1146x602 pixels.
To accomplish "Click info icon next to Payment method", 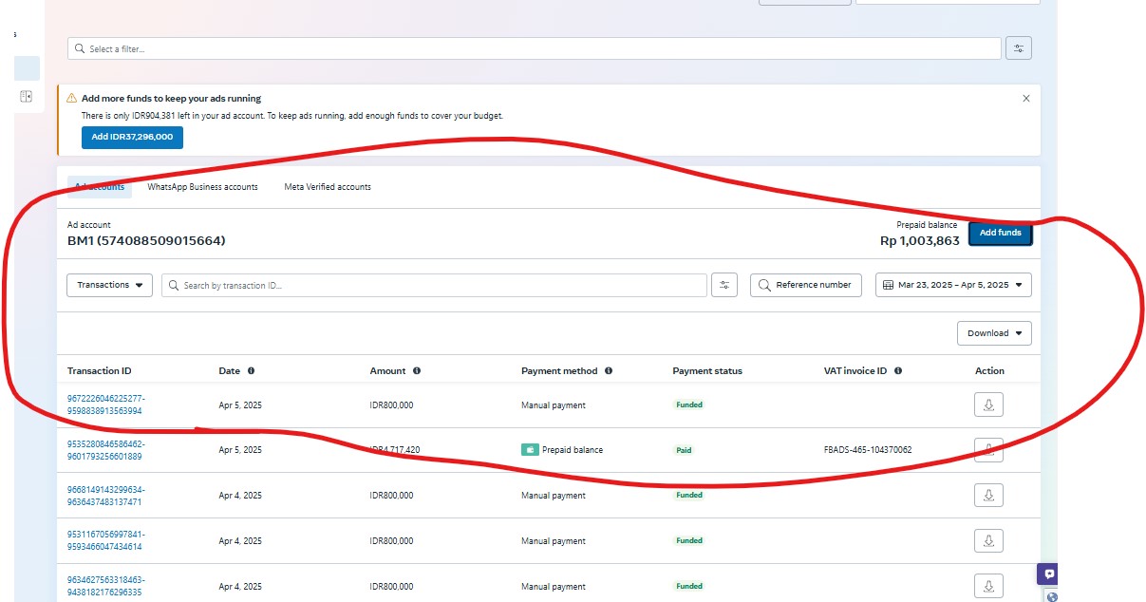I will [609, 371].
